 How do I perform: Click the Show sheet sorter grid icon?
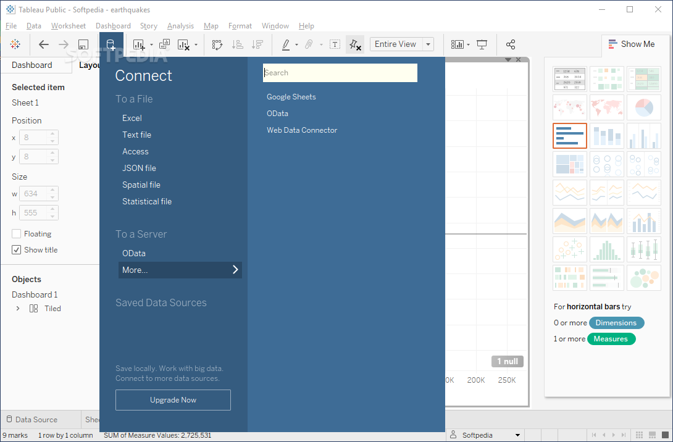click(x=639, y=435)
